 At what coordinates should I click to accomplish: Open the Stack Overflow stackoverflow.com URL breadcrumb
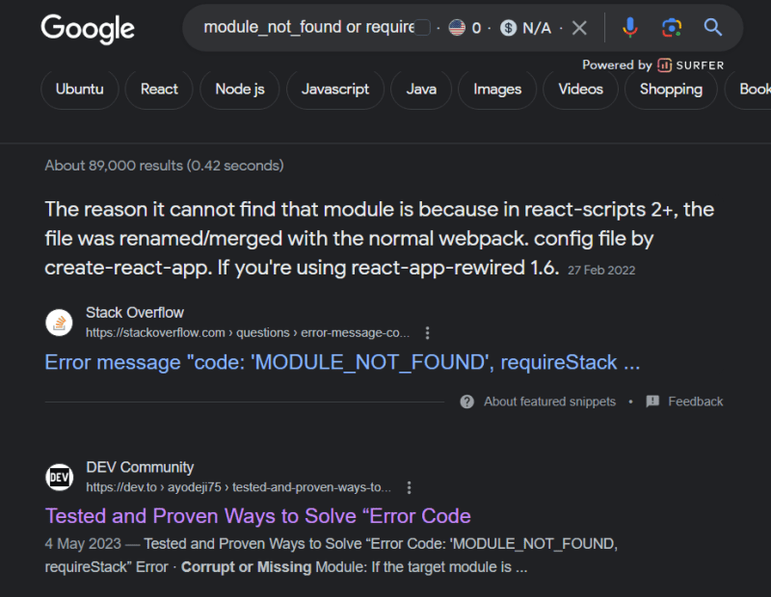(x=248, y=333)
